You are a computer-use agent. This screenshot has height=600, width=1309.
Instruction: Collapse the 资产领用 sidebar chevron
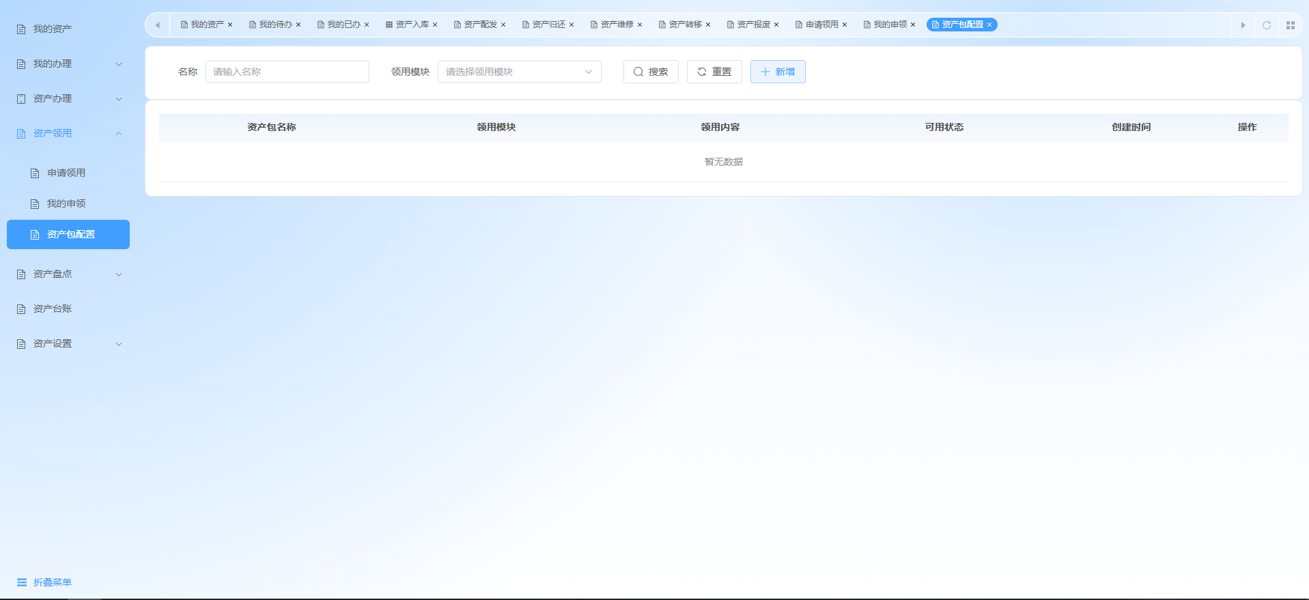click(119, 134)
